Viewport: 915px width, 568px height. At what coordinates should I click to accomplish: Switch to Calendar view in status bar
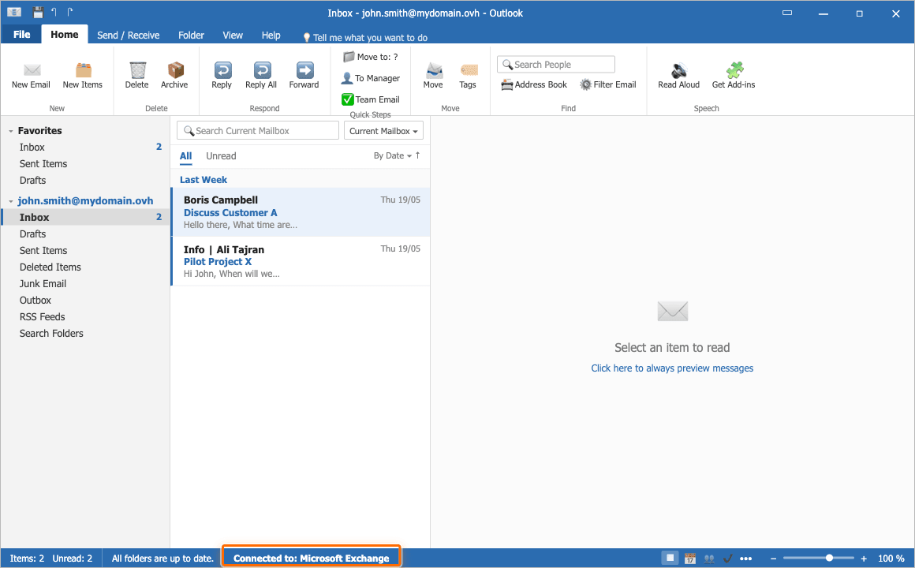tap(689, 558)
